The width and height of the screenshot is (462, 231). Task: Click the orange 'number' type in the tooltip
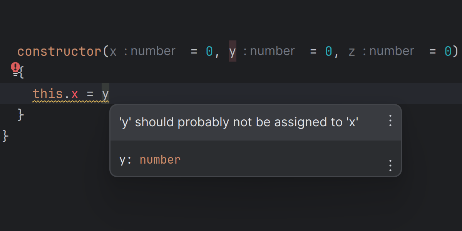(x=160, y=160)
